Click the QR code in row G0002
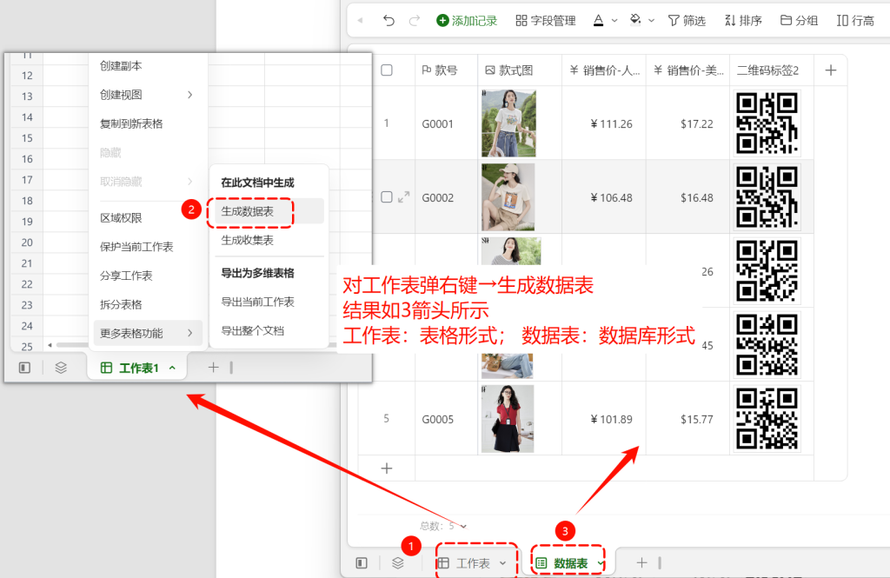This screenshot has width=890, height=578. [x=767, y=197]
